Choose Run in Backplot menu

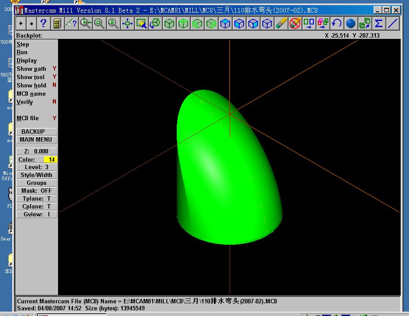click(22, 52)
